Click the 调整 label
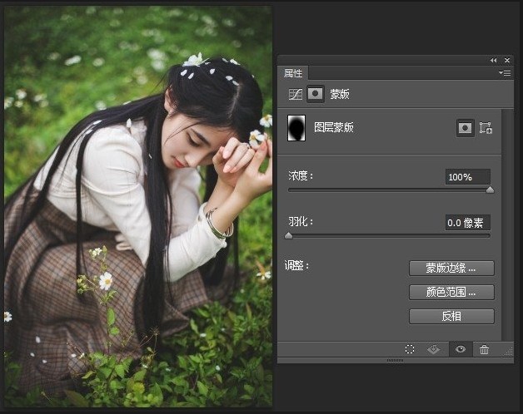This screenshot has width=523, height=414. tap(296, 266)
